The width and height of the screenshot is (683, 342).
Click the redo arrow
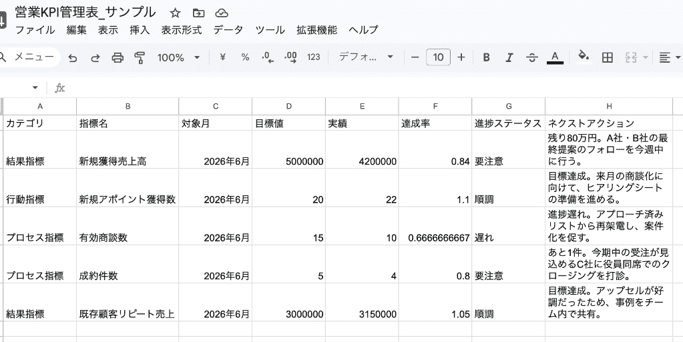[x=95, y=57]
